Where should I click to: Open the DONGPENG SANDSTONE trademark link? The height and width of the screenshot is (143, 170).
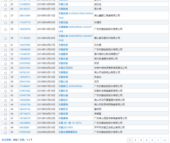[75, 38]
